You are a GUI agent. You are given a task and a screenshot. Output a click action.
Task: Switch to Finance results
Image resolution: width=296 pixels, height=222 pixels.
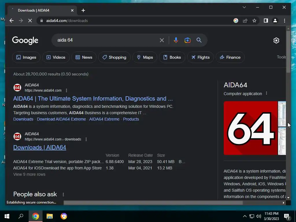click(230, 57)
